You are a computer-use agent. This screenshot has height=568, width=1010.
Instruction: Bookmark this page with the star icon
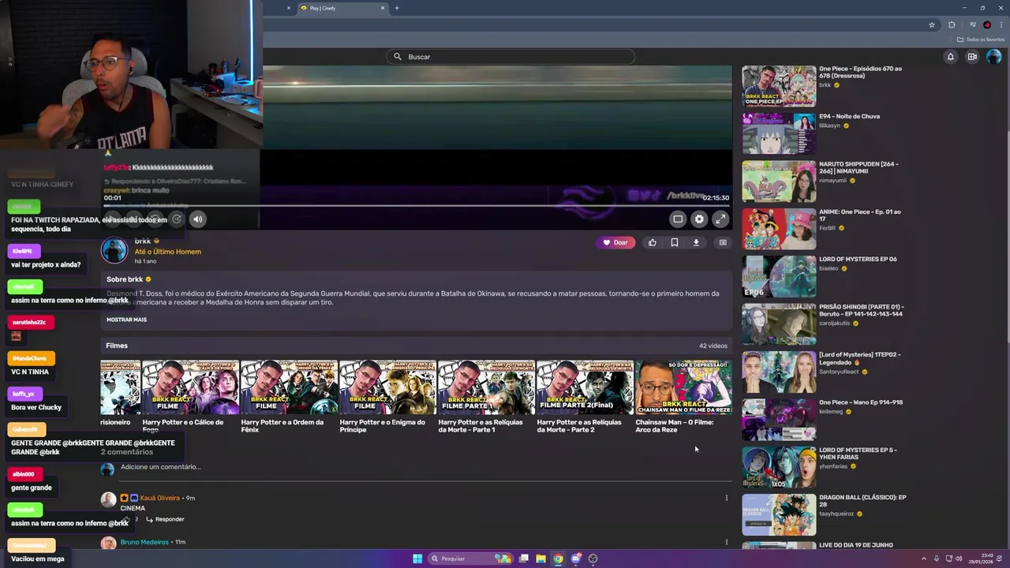tap(932, 24)
